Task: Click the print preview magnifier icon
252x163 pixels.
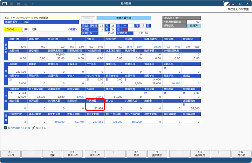Action: tap(12, 3)
